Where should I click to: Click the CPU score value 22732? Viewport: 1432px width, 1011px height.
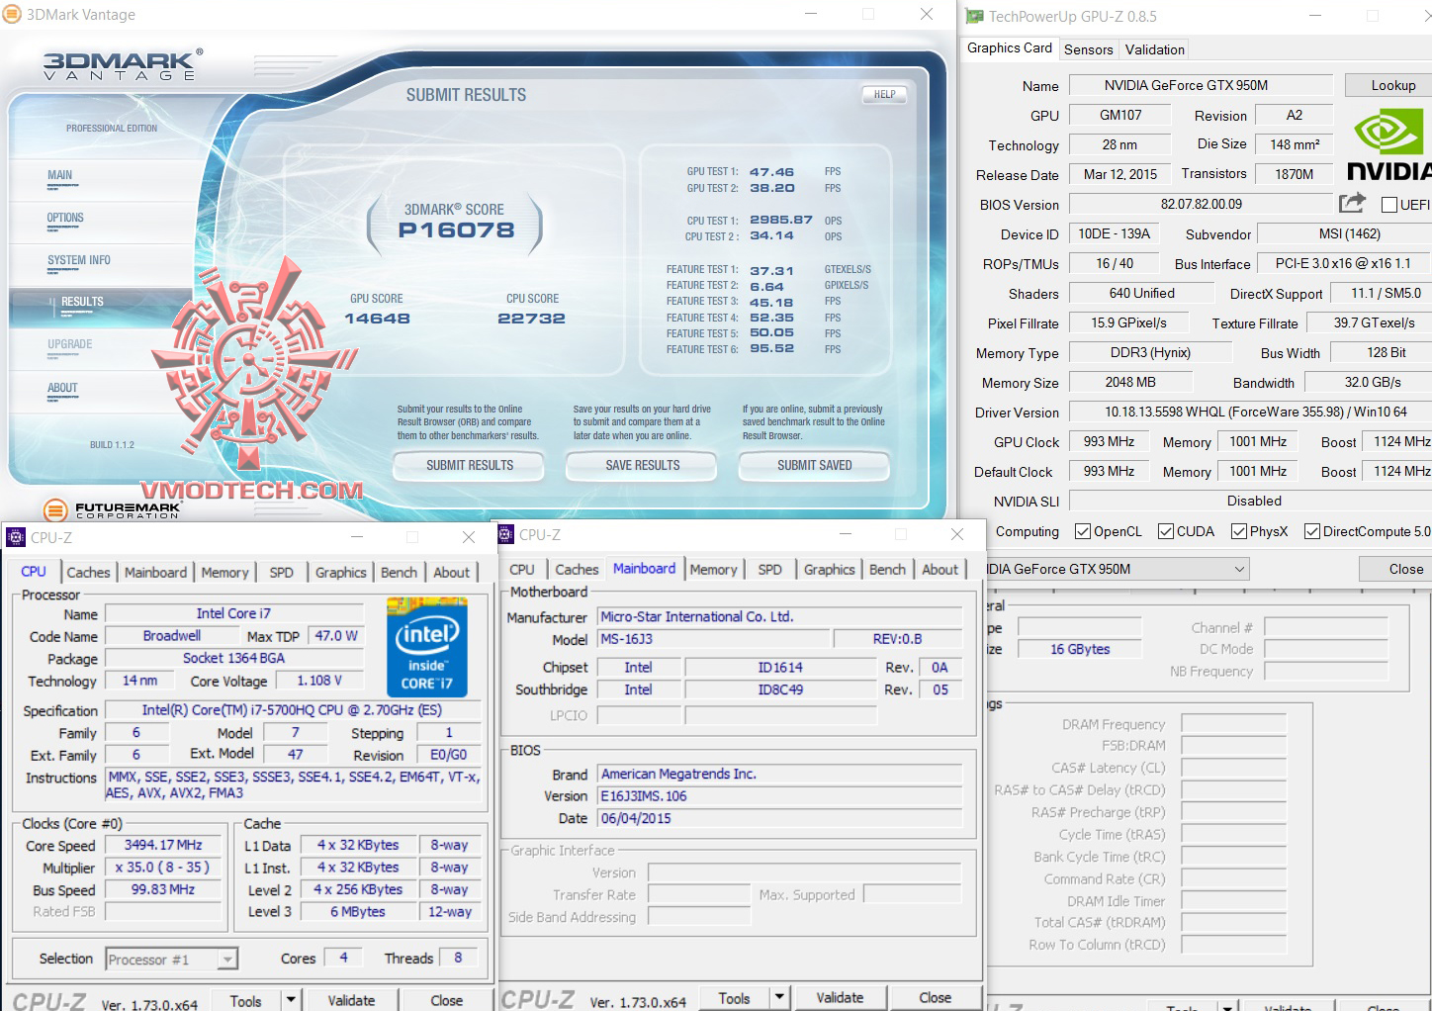[x=532, y=319]
